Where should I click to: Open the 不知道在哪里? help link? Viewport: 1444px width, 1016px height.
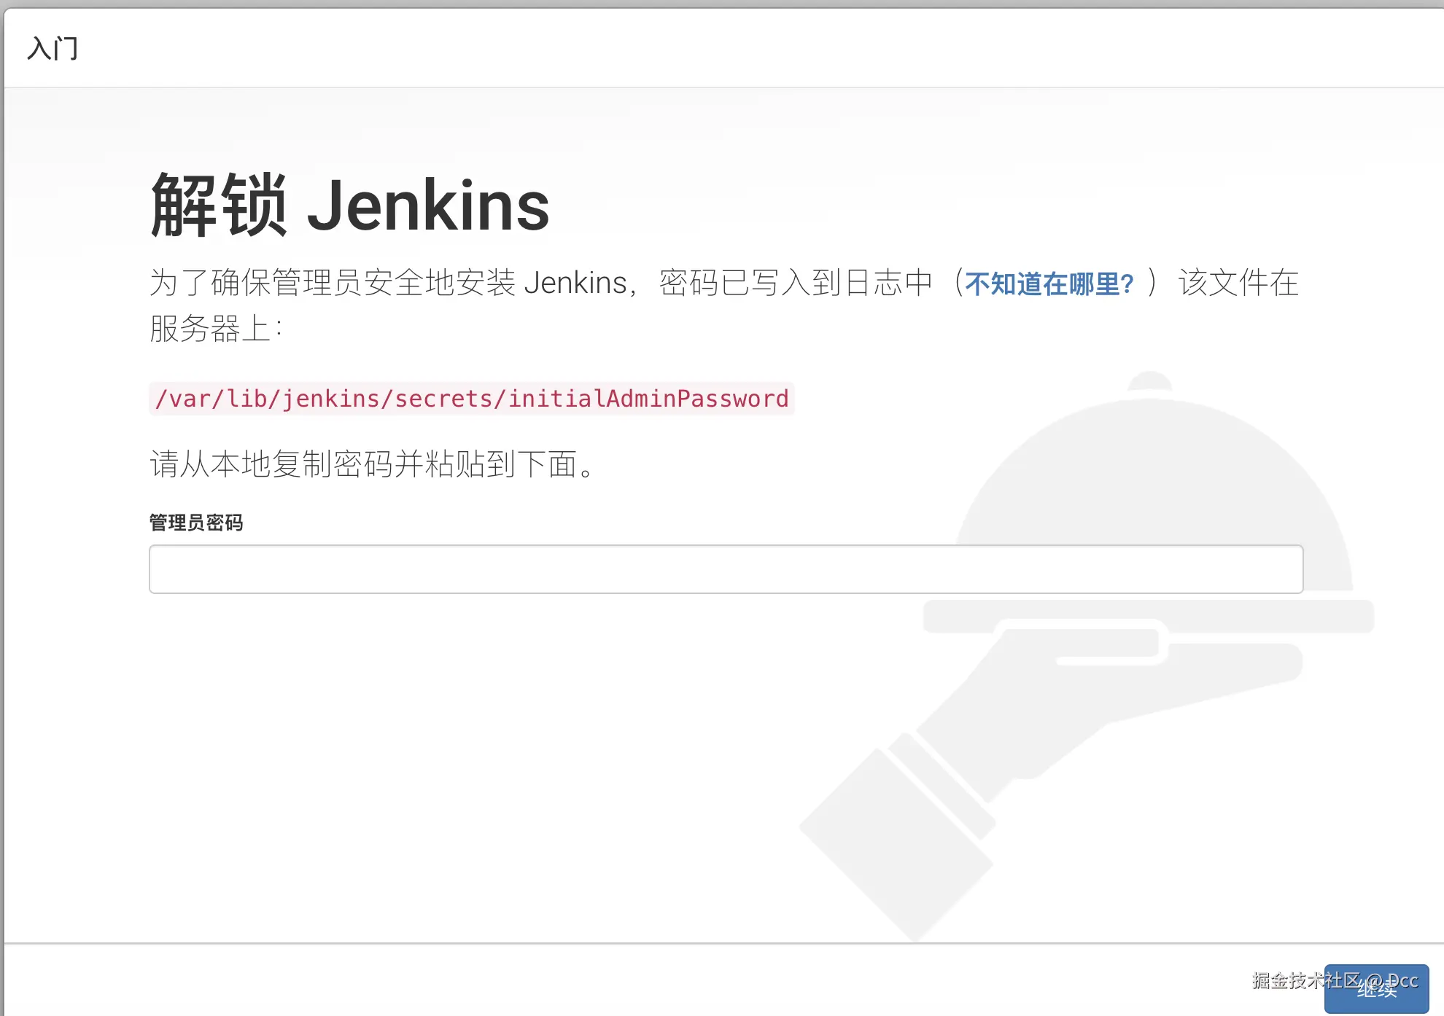[x=1049, y=284]
